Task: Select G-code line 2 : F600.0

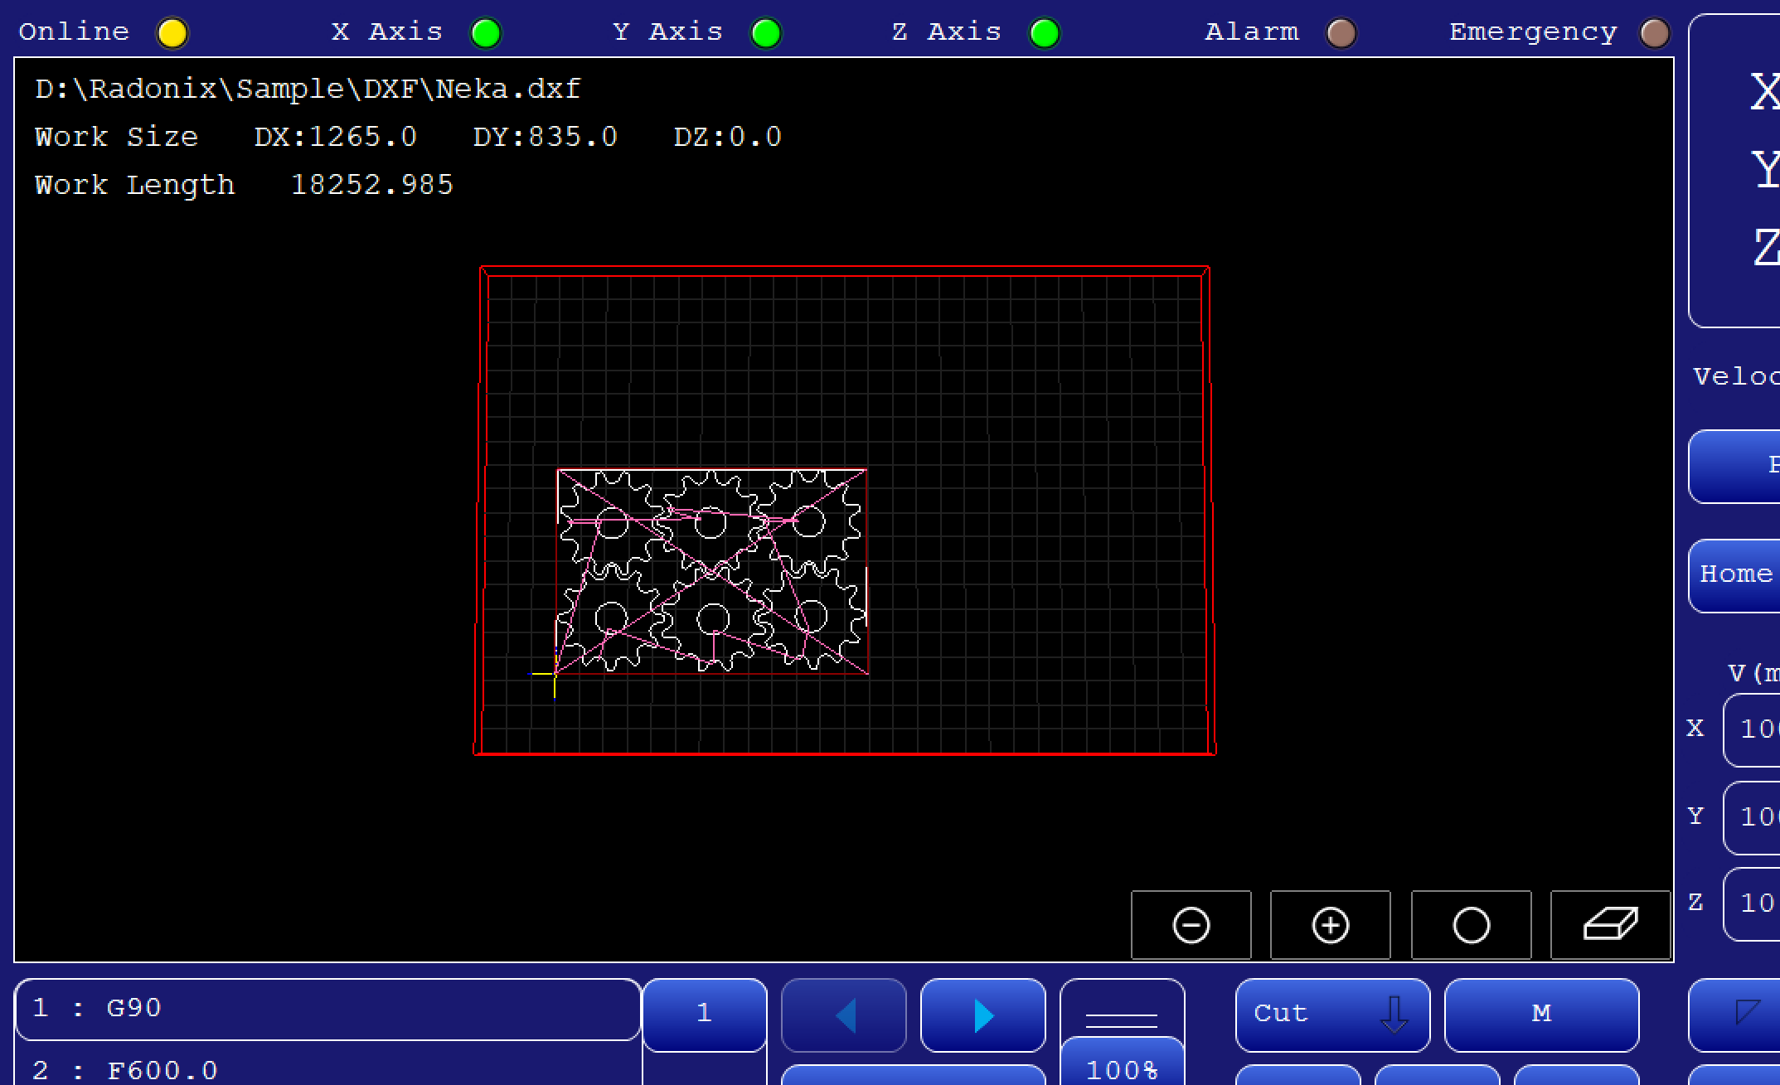Action: point(327,1070)
